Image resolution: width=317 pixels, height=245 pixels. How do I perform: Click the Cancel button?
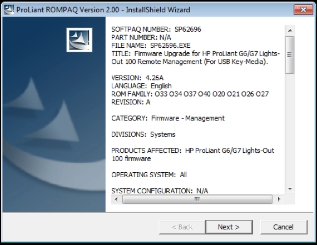[x=284, y=227]
